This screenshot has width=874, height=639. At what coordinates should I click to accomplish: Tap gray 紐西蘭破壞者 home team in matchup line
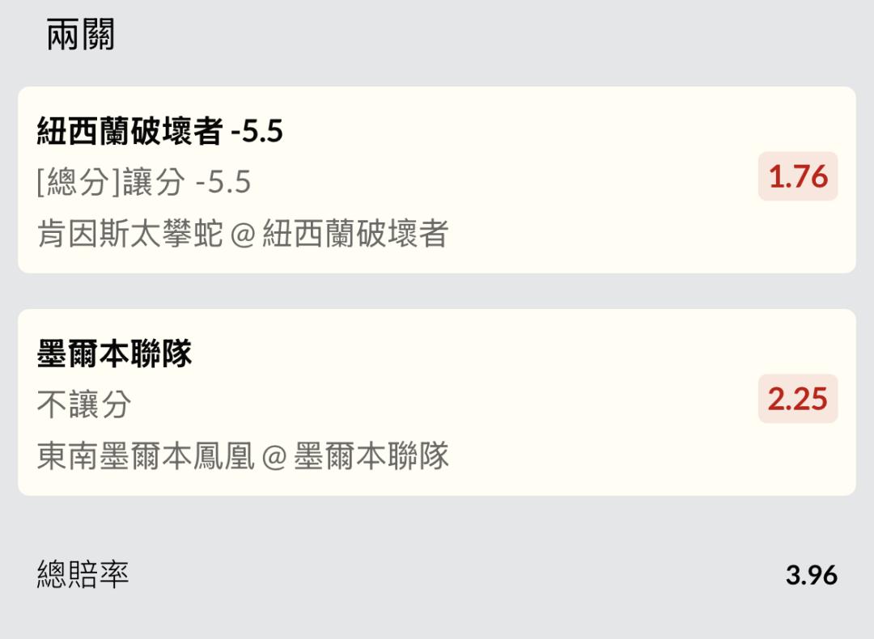pos(355,235)
